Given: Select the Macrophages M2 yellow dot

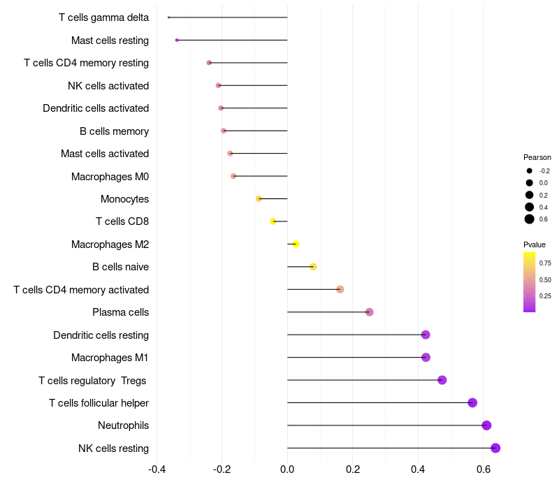Looking at the screenshot, I should [296, 244].
